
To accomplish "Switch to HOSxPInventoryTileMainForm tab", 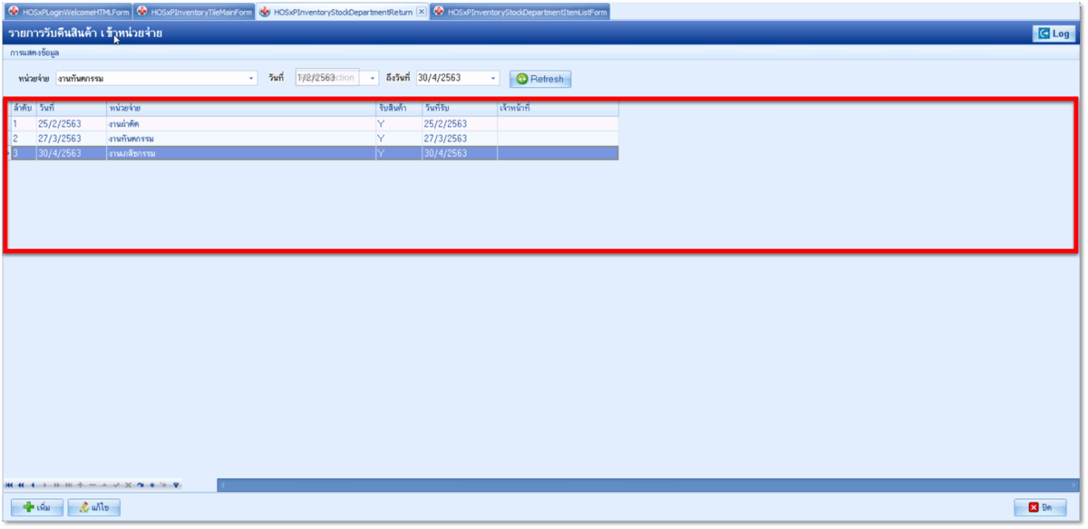I will (194, 12).
